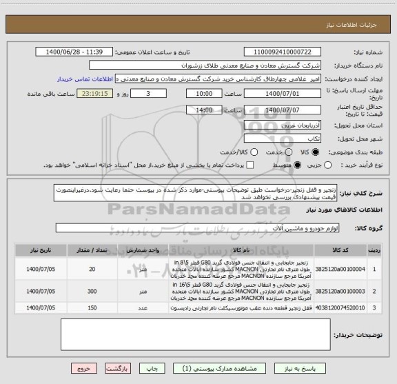Open مشاهده مدارک پیوستی (1) button
The width and height of the screenshot is (397, 384).
tap(219, 369)
